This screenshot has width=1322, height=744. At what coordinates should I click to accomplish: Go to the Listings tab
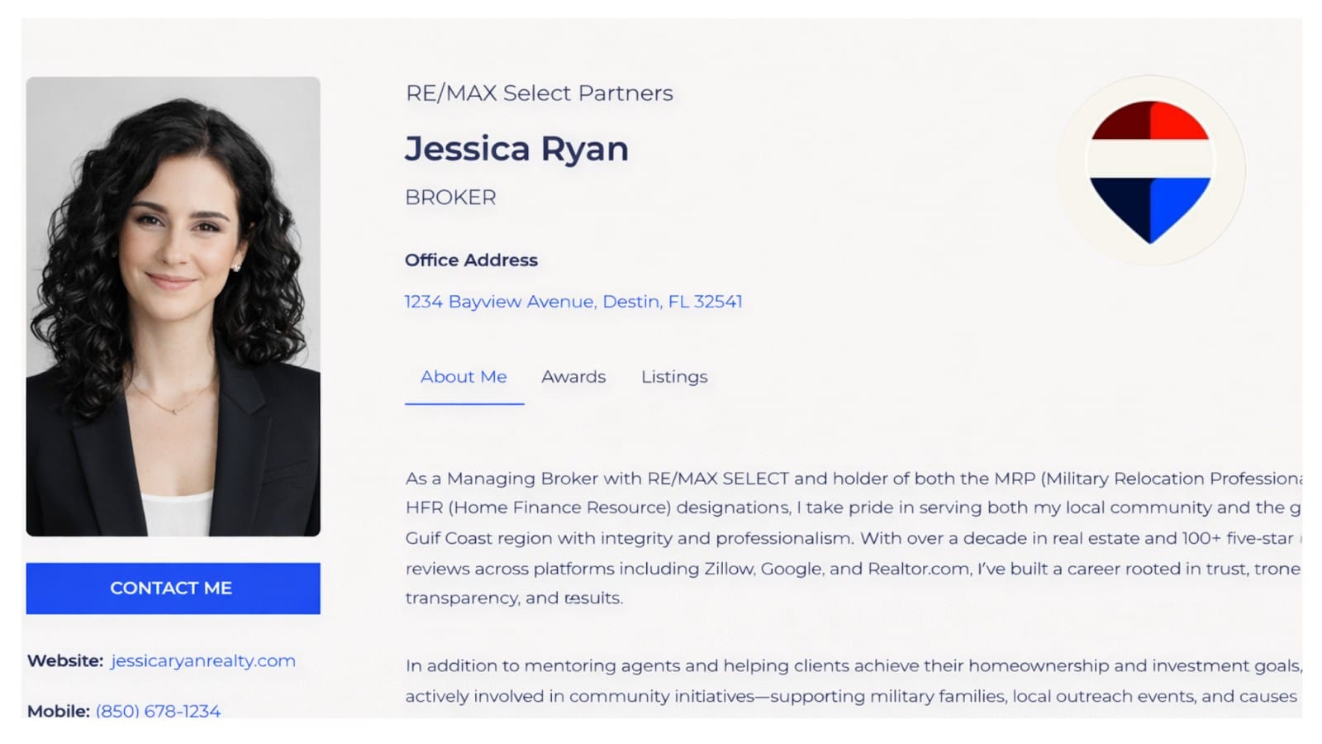pyautogui.click(x=674, y=377)
